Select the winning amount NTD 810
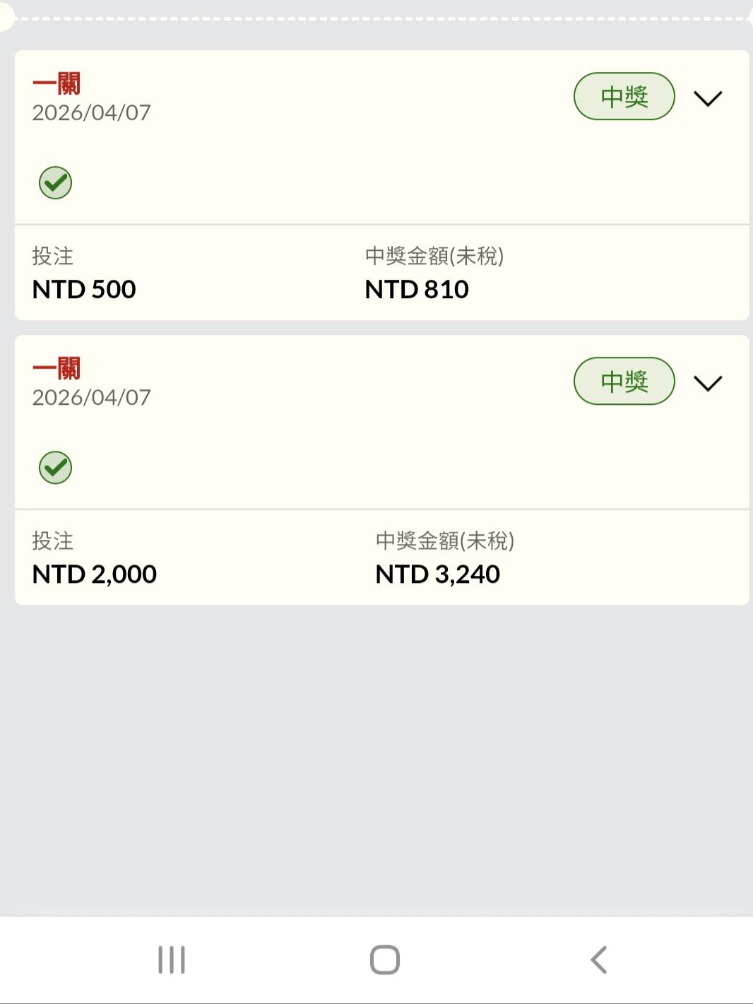Screen dimensions: 753x1004 (x=417, y=289)
